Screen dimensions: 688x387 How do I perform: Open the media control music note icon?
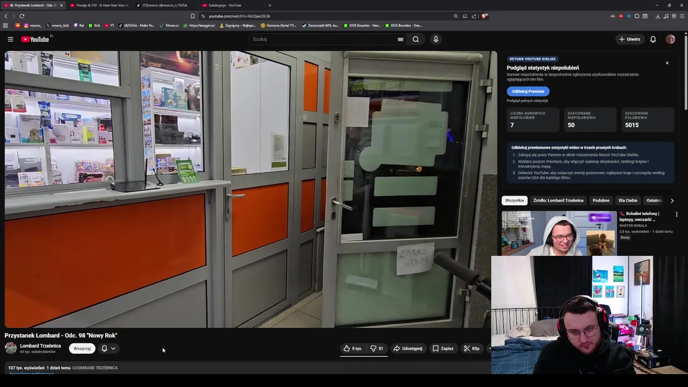click(x=666, y=16)
